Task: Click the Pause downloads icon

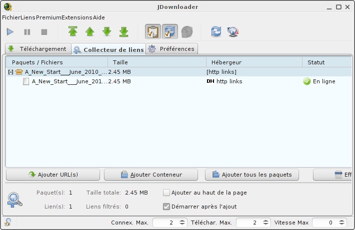Action: 27,32
